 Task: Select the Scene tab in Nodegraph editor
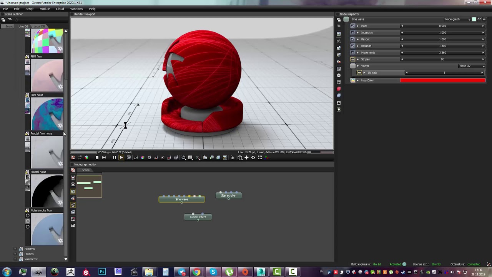coord(85,170)
